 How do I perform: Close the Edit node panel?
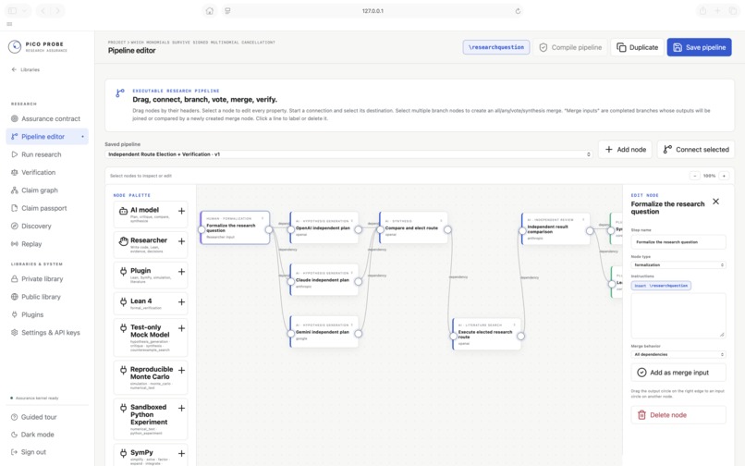point(715,202)
